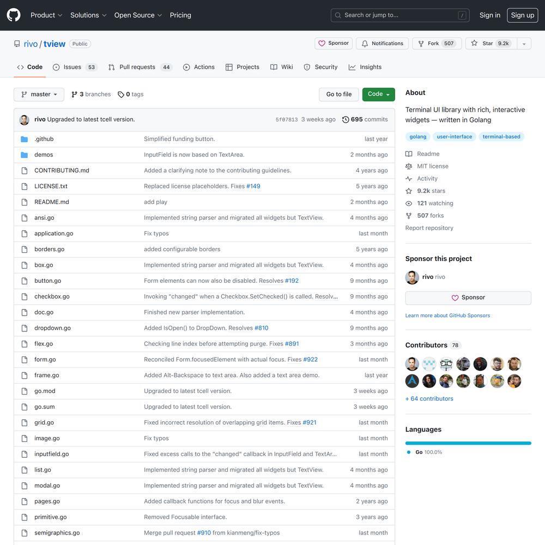The width and height of the screenshot is (545, 545).
Task: Click the repository icon before rivo
Action: tap(17, 44)
